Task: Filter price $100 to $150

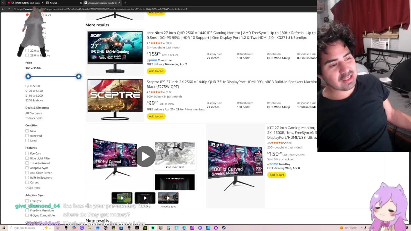Action: point(34,91)
